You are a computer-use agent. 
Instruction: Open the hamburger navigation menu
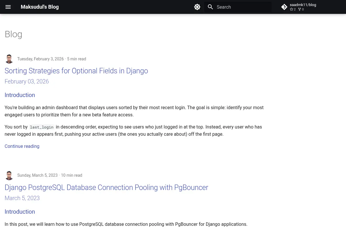point(8,7)
